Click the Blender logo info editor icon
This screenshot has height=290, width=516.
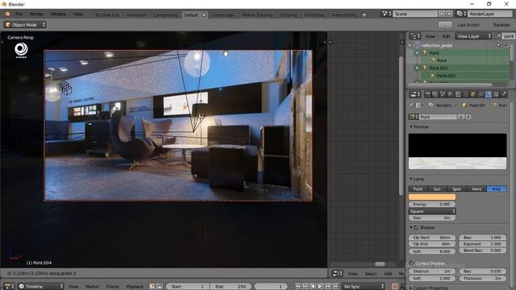pos(7,14)
